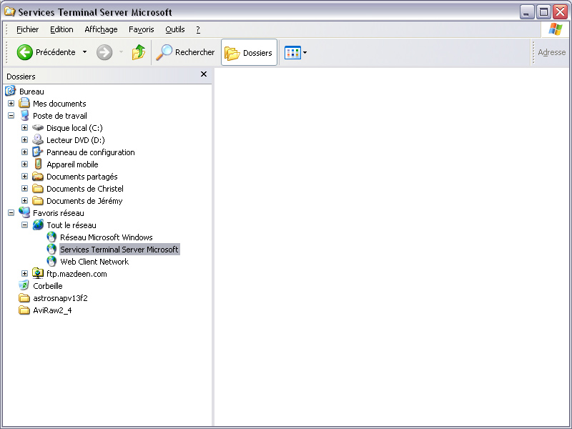Click the Documents partagés folder icon

click(x=38, y=177)
